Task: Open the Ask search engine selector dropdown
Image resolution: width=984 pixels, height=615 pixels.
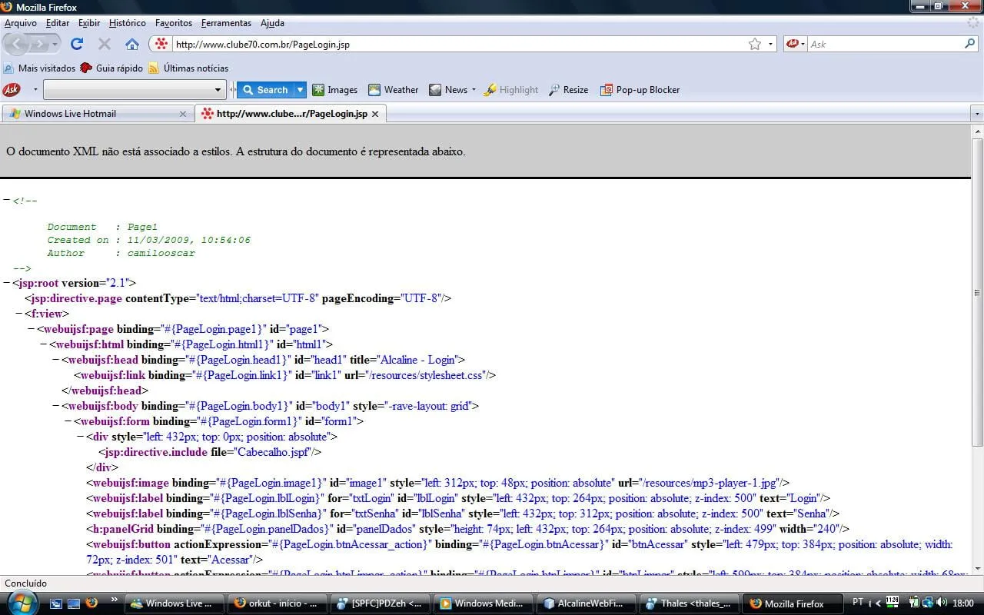Action: pyautogui.click(x=796, y=44)
